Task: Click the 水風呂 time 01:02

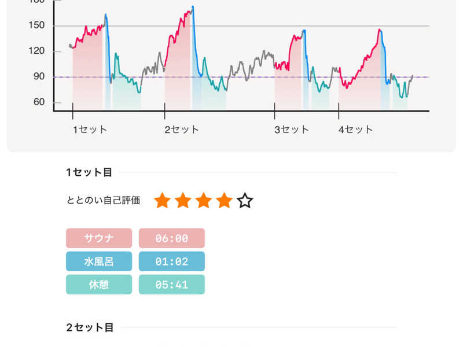Action: 171,261
